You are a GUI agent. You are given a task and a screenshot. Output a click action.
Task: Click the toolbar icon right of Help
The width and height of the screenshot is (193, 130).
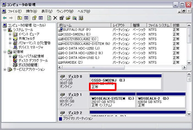tap(41, 18)
